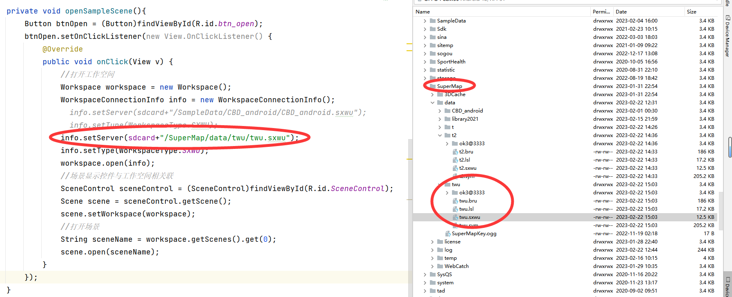This screenshot has height=297, width=732.
Task: Click 'scene.open(sceneName);' code line
Action: 110,252
